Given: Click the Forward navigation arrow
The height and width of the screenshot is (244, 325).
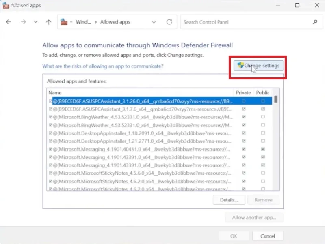Looking at the screenshot, I should 23,22.
